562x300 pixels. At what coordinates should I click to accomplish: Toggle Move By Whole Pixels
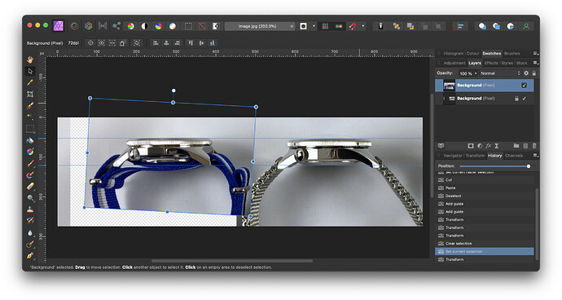tap(339, 26)
